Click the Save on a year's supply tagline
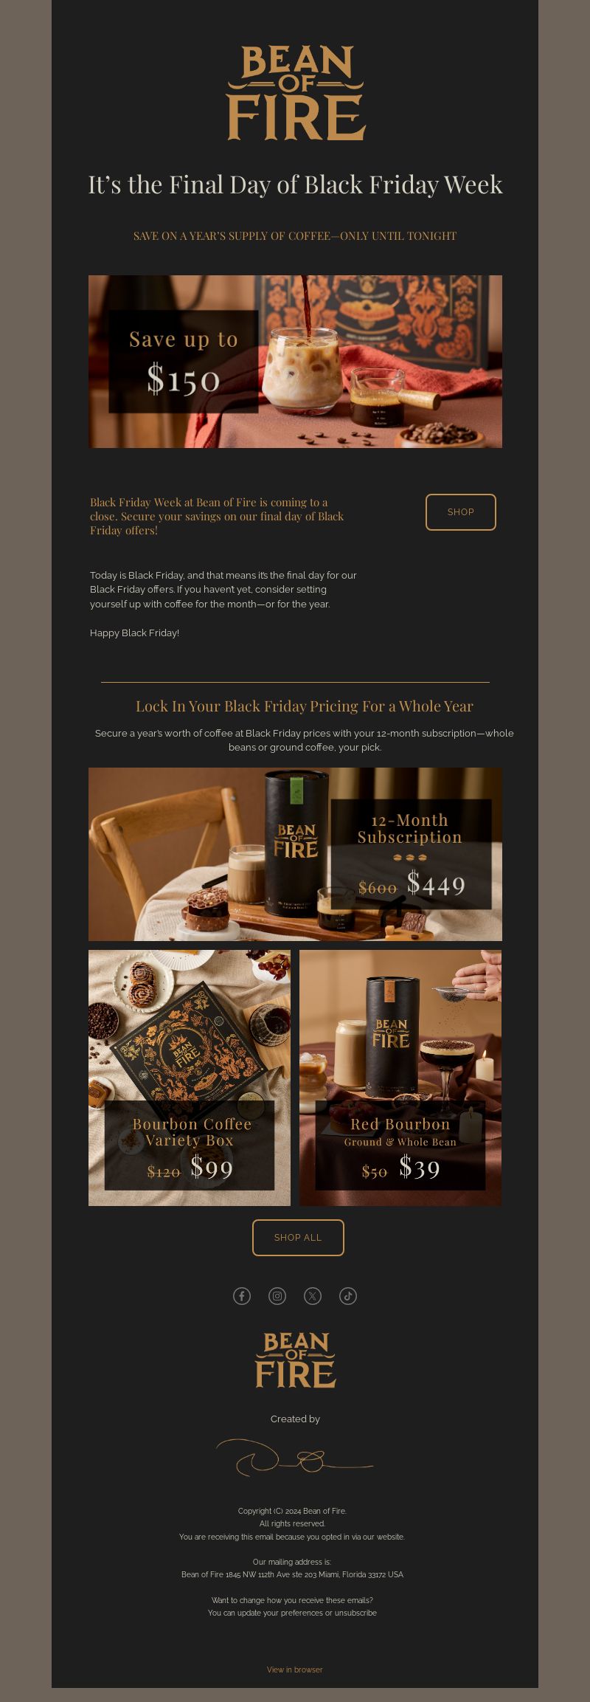 [295, 235]
